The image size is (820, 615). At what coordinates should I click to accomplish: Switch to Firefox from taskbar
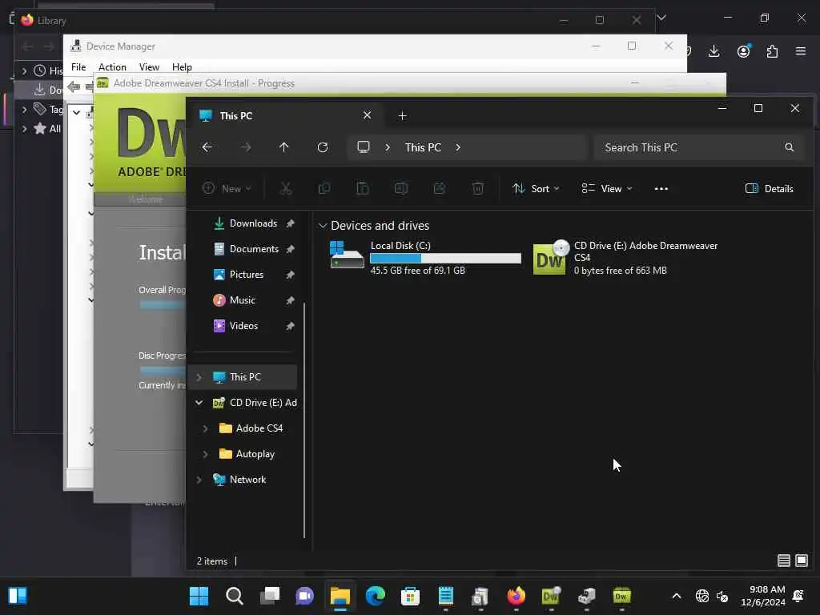click(517, 596)
